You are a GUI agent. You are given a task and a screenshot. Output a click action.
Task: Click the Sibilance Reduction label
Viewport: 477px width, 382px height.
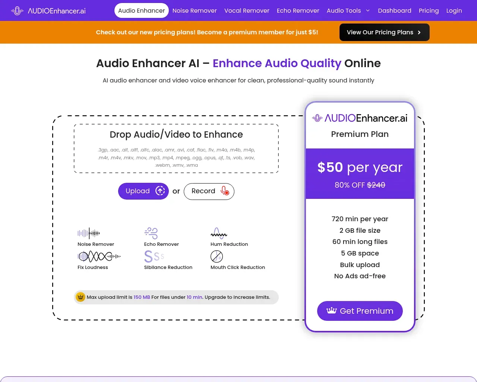click(x=168, y=267)
